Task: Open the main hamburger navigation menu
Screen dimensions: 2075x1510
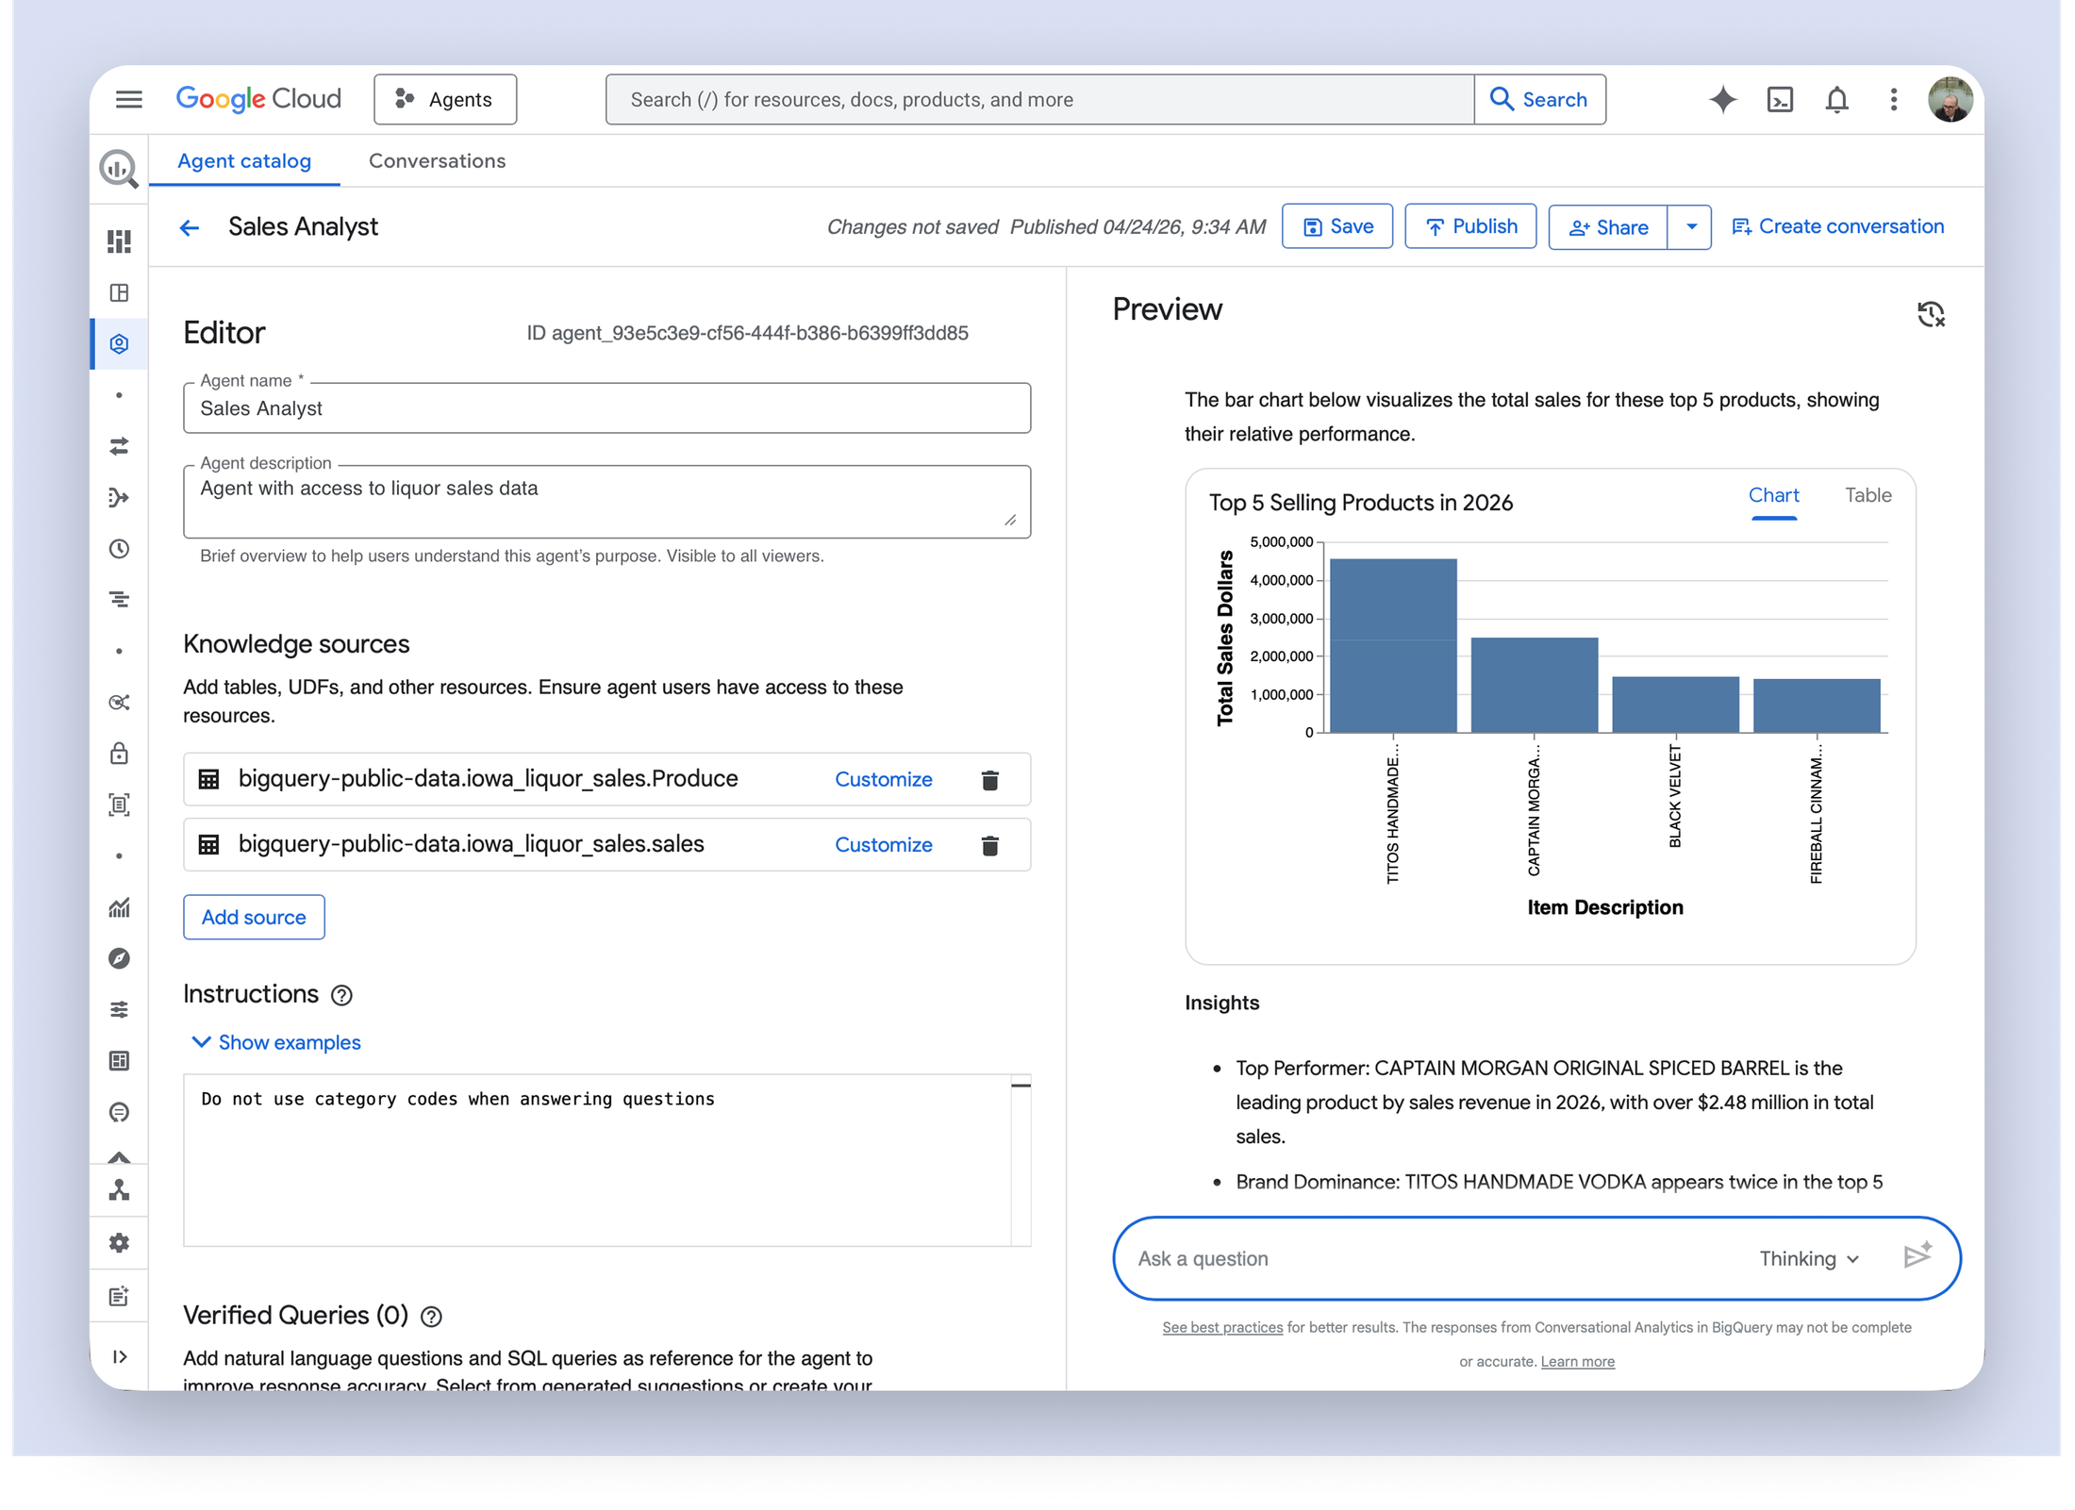Action: (129, 99)
